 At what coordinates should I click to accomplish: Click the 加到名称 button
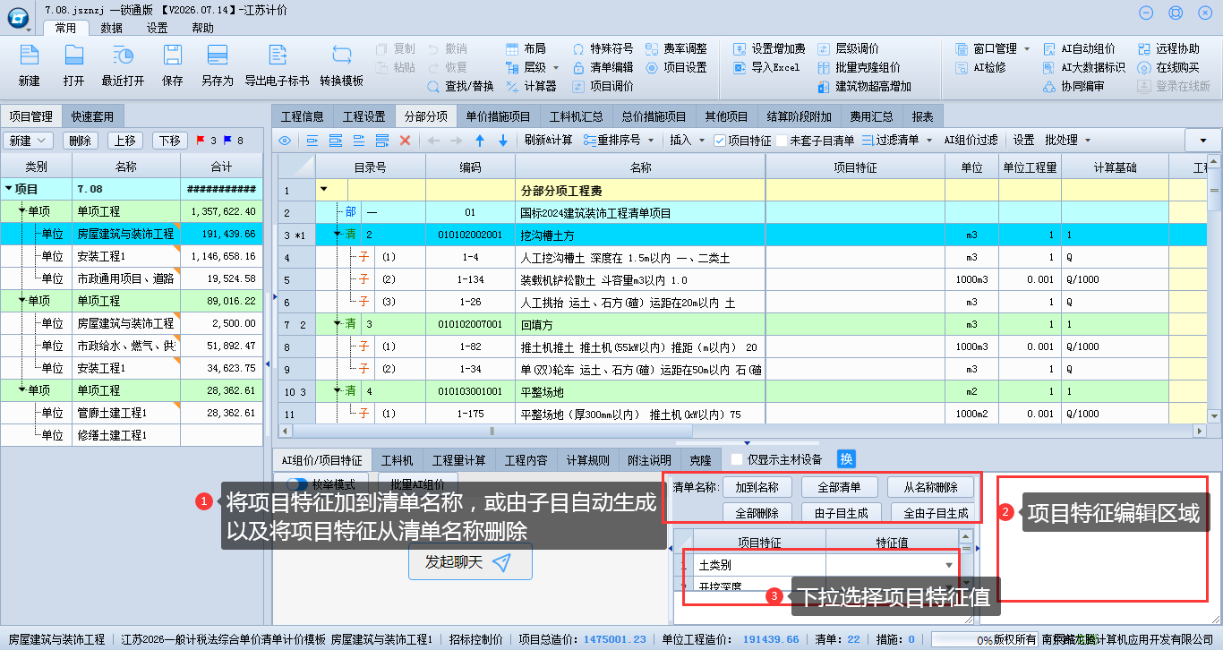click(757, 487)
